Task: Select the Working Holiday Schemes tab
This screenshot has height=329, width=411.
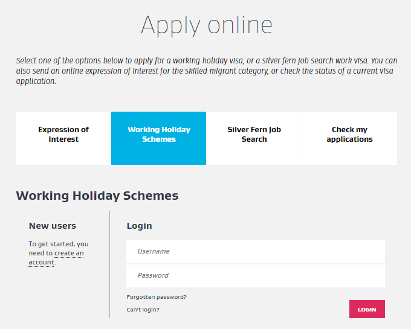Action: (159, 135)
